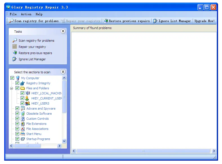Click the sections list vertical scrollbar thumb

(64, 97)
